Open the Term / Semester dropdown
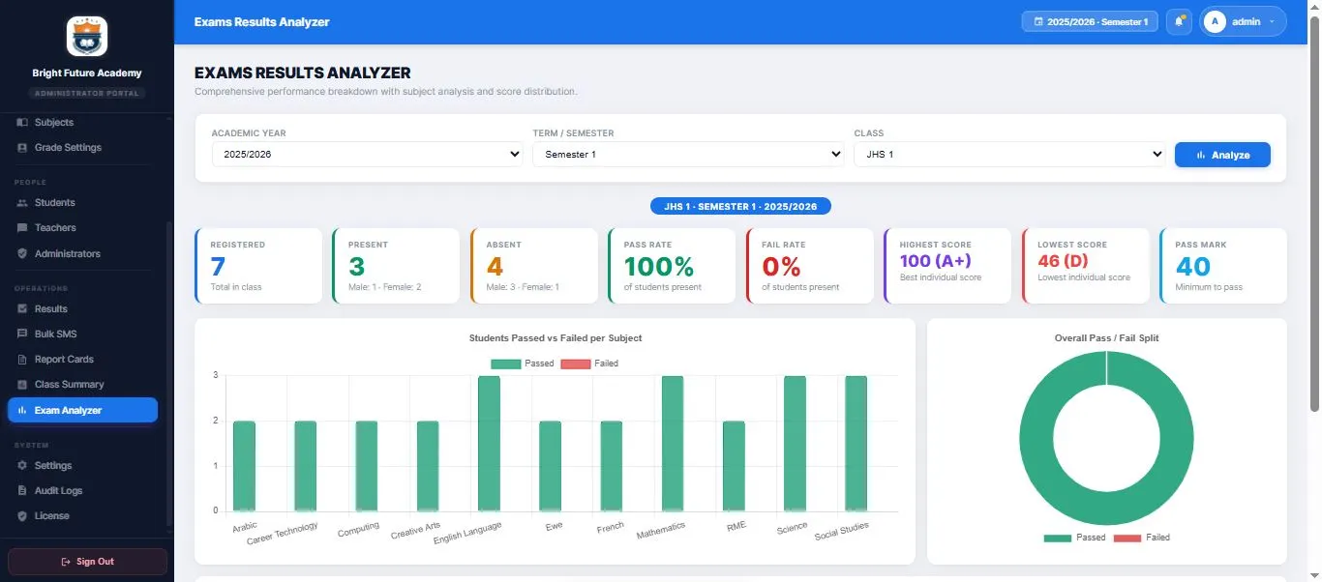Screen dimensions: 1322x582 point(688,155)
